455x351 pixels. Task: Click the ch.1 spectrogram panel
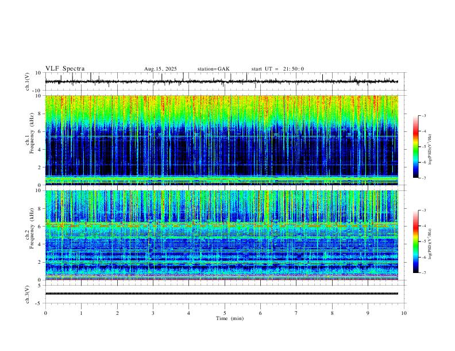[x=221, y=140]
